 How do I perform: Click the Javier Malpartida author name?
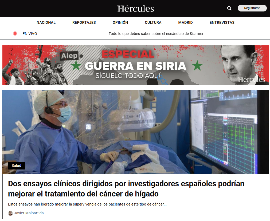(29, 213)
